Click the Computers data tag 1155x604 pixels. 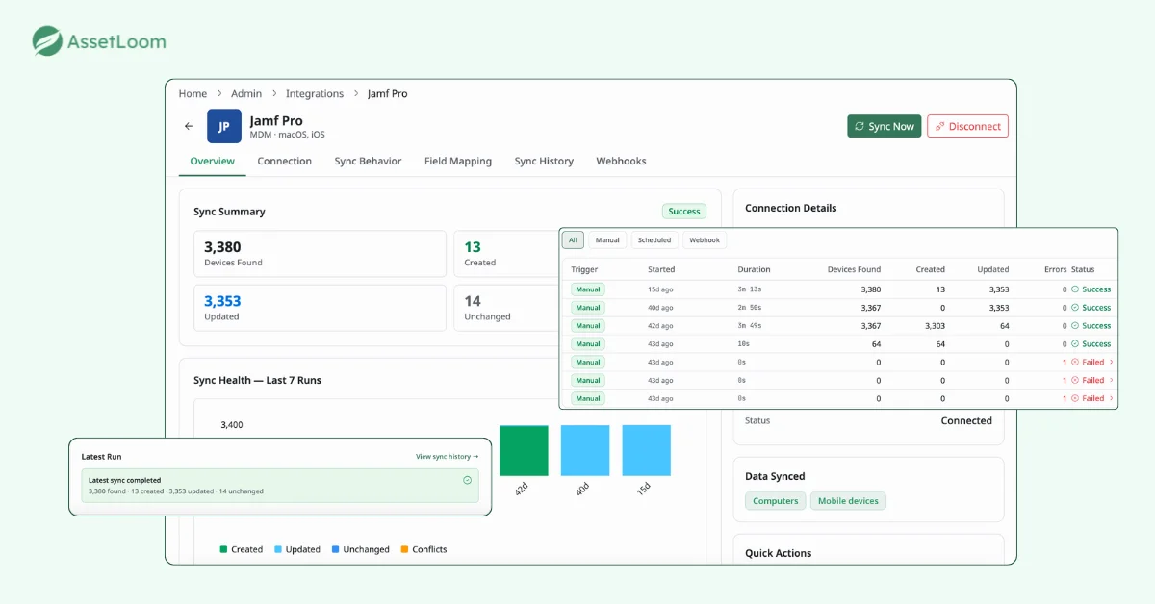tap(775, 501)
